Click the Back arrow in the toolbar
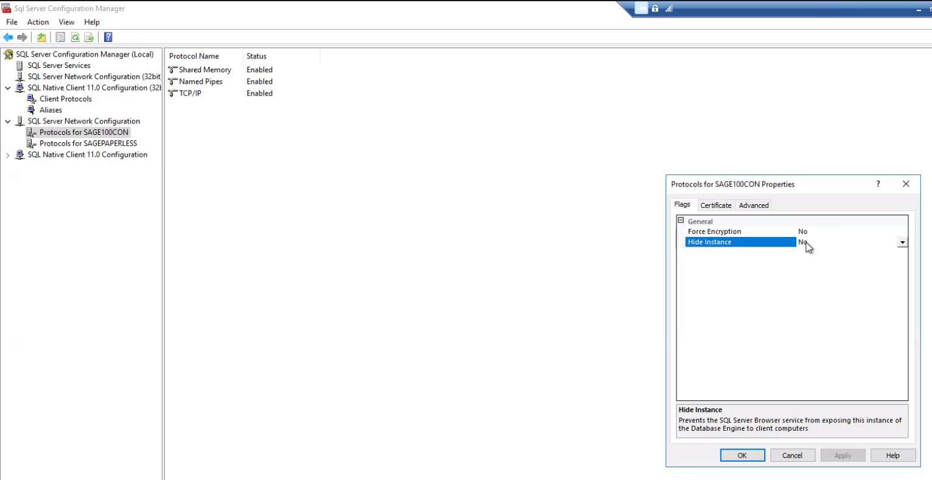The width and height of the screenshot is (932, 480). pyautogui.click(x=9, y=38)
